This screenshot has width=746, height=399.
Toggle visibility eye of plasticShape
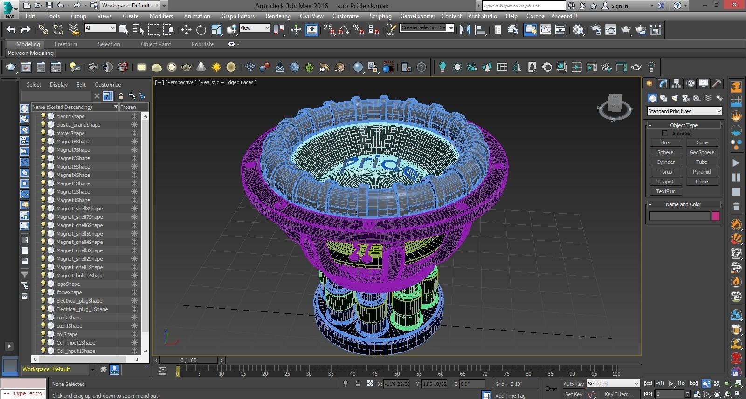point(43,116)
